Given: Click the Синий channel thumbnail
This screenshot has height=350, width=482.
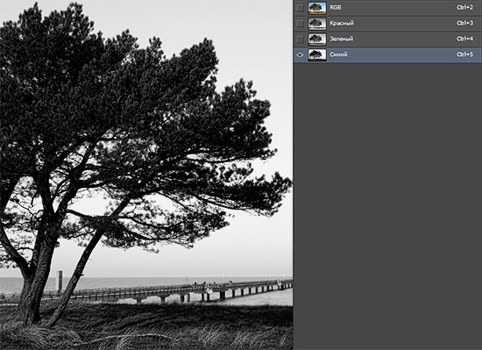Looking at the screenshot, I should pyautogui.click(x=317, y=54).
